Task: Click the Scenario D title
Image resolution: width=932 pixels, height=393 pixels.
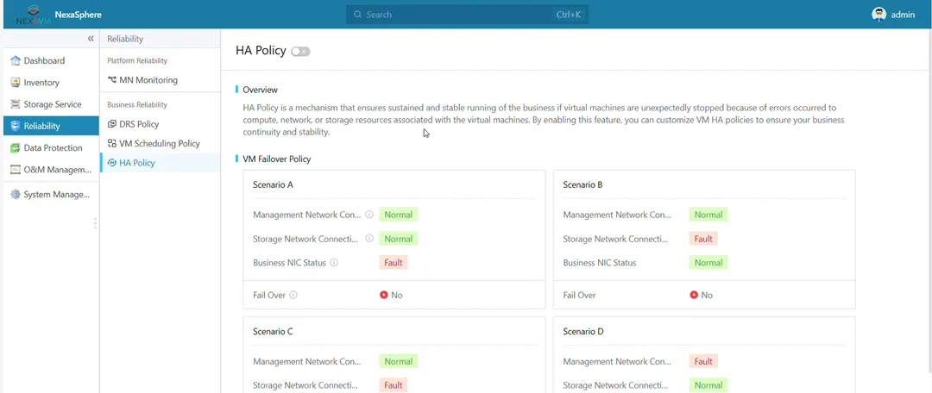Action: [x=583, y=331]
